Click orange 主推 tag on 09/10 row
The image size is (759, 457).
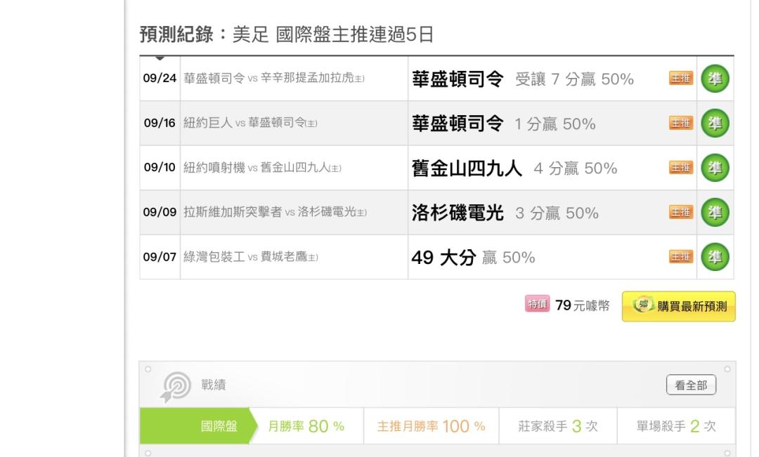coord(681,167)
